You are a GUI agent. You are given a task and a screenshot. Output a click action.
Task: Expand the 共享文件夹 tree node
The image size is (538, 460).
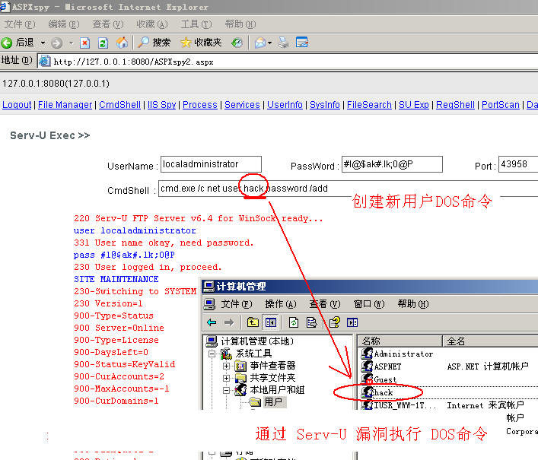coord(226,379)
